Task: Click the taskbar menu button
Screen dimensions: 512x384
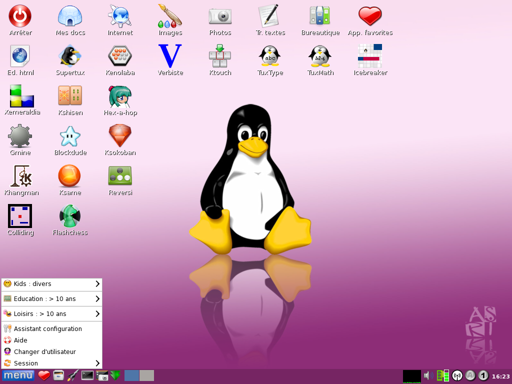Action: [18, 375]
